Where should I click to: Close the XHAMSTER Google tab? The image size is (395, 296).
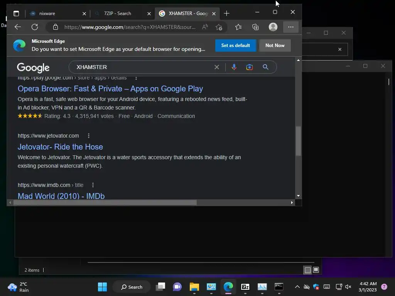click(214, 13)
